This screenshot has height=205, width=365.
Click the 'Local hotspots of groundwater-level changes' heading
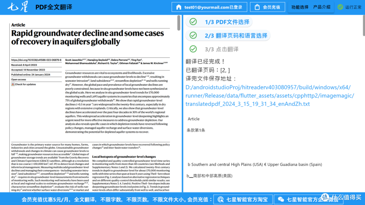coord(124,157)
